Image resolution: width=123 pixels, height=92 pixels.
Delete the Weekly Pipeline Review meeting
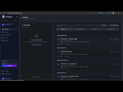point(117,52)
